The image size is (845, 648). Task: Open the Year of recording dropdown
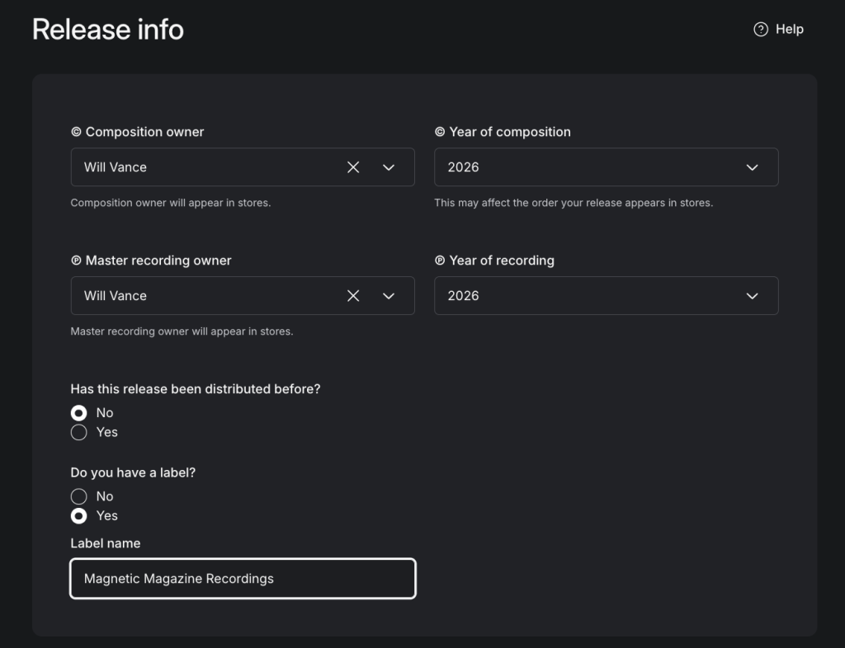coord(606,296)
